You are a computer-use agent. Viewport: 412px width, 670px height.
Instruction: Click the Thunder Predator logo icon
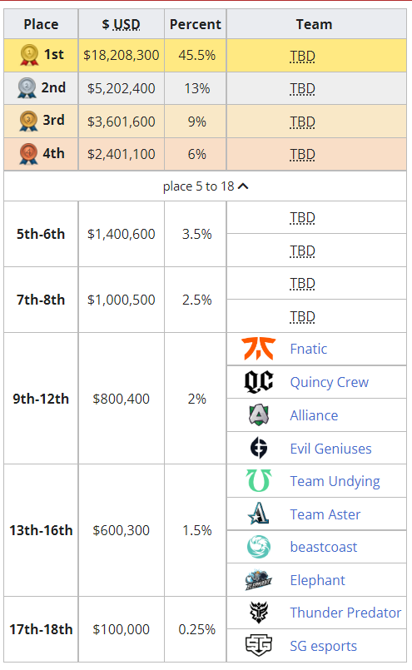[259, 613]
